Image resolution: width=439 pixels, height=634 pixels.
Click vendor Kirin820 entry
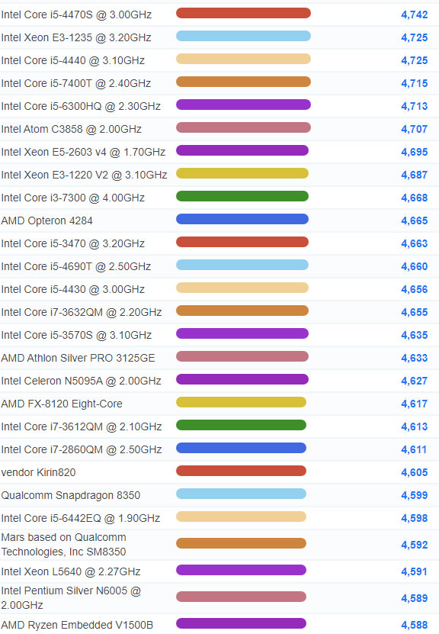(38, 473)
